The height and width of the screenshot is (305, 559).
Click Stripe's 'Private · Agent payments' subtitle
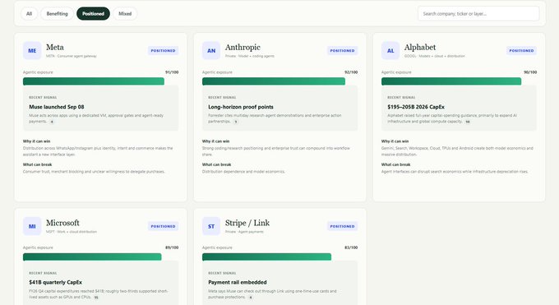(x=244, y=232)
